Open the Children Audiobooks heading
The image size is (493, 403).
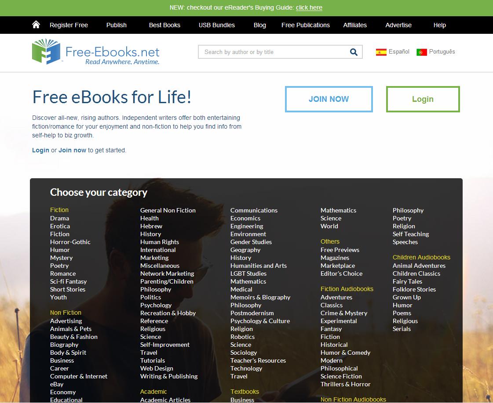pos(421,257)
